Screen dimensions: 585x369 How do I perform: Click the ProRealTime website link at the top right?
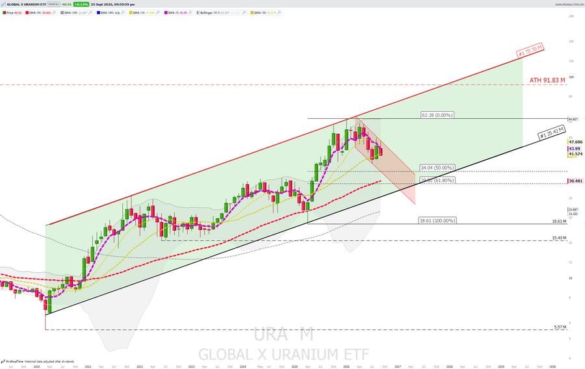[569, 5]
